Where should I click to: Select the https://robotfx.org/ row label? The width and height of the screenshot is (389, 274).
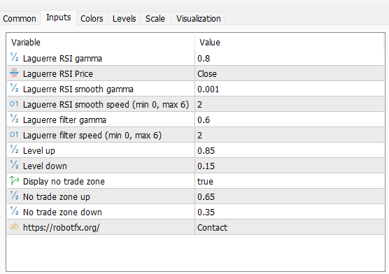(62, 228)
